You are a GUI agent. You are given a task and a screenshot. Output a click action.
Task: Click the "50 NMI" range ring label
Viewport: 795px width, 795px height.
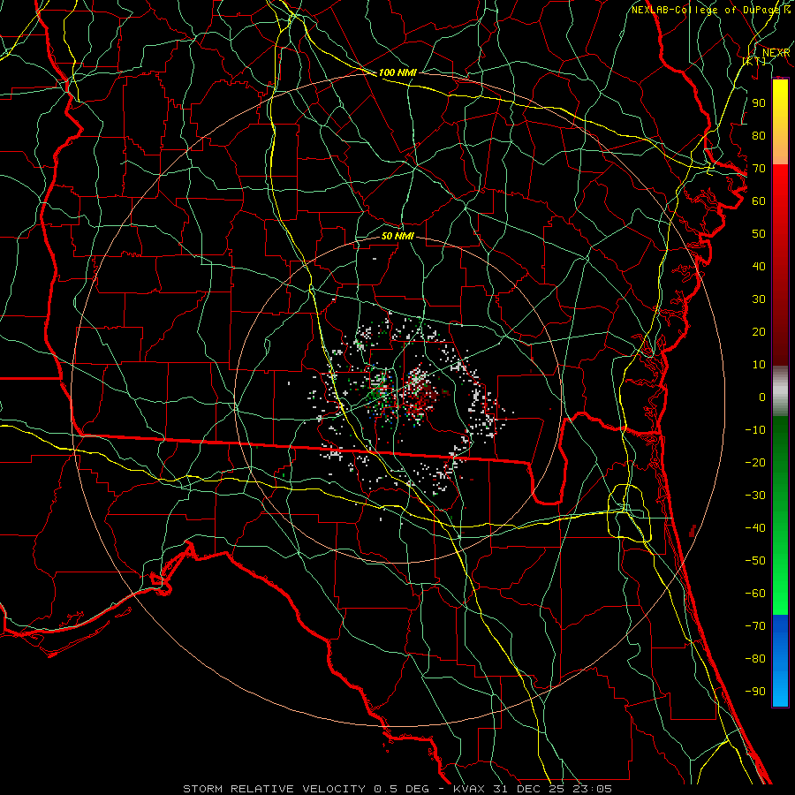point(397,236)
